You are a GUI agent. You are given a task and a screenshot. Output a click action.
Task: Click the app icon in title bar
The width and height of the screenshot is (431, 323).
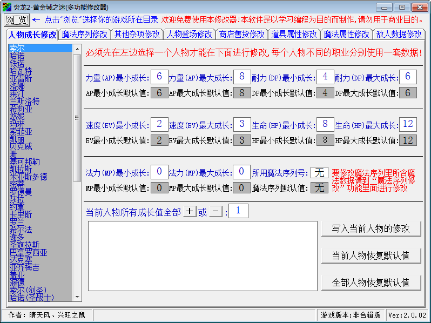point(7,7)
